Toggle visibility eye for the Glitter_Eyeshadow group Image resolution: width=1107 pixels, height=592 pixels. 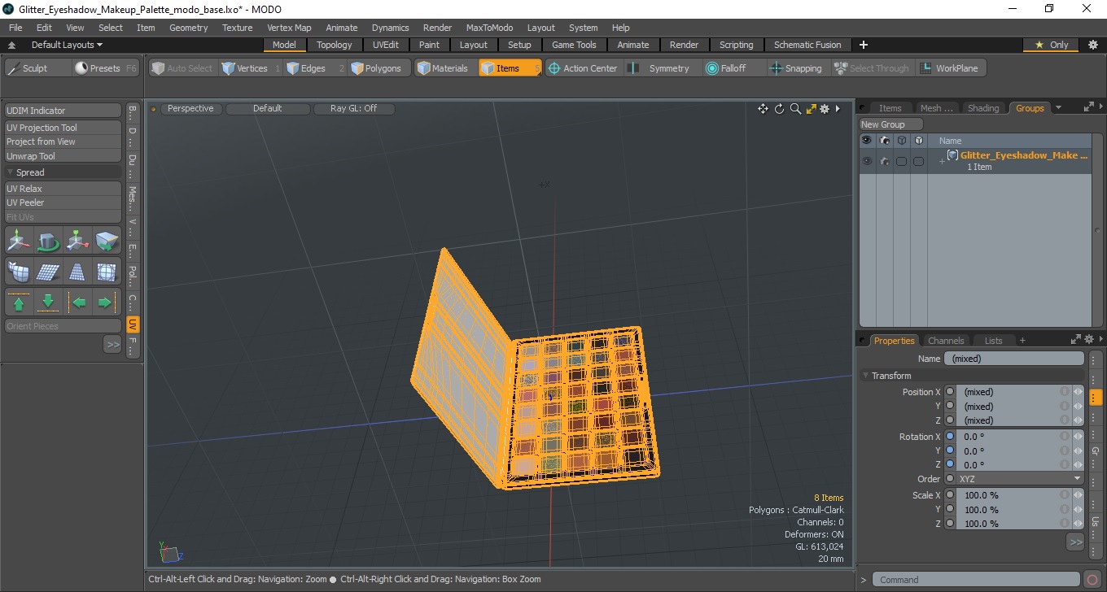pos(867,161)
